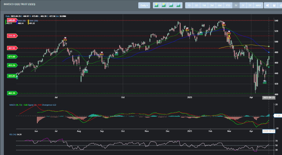The width and height of the screenshot is (282, 155).
Task: Click the W buy marker in April
Action: (x=265, y=82)
